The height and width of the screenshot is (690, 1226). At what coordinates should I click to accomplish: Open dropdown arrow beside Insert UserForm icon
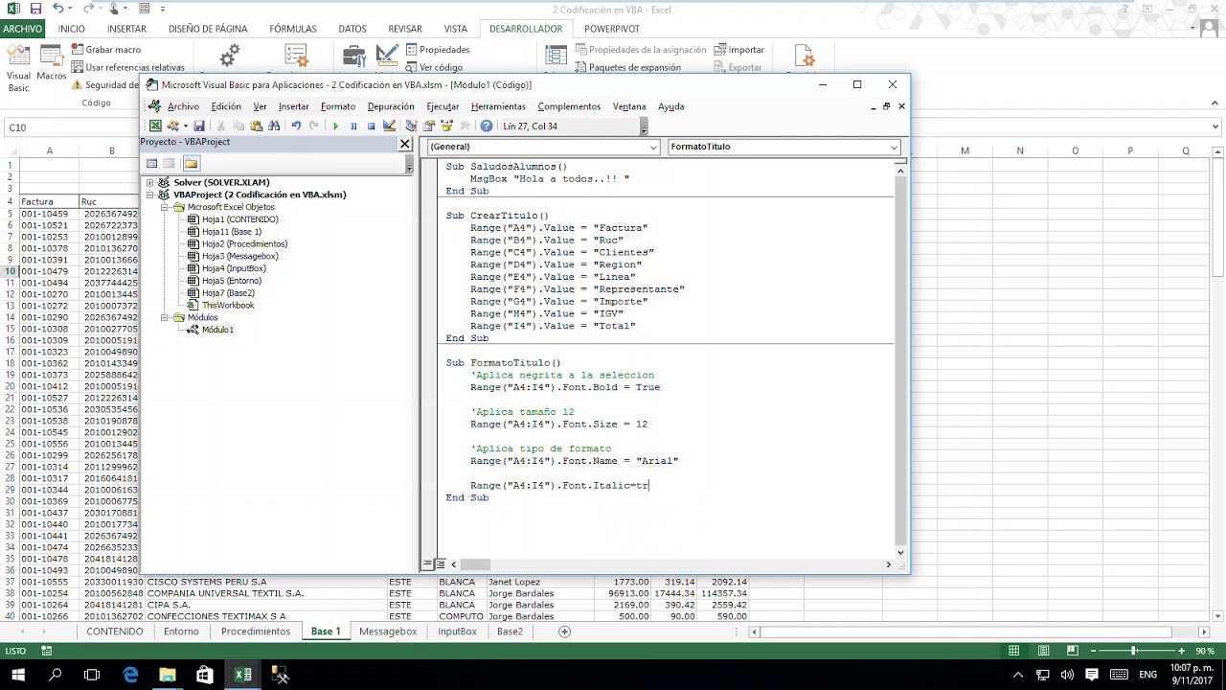click(185, 126)
